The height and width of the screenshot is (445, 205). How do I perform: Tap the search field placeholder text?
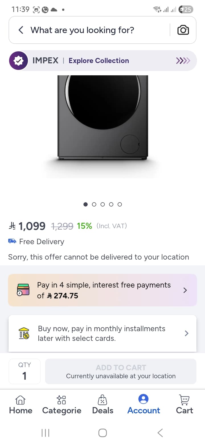coord(82,30)
